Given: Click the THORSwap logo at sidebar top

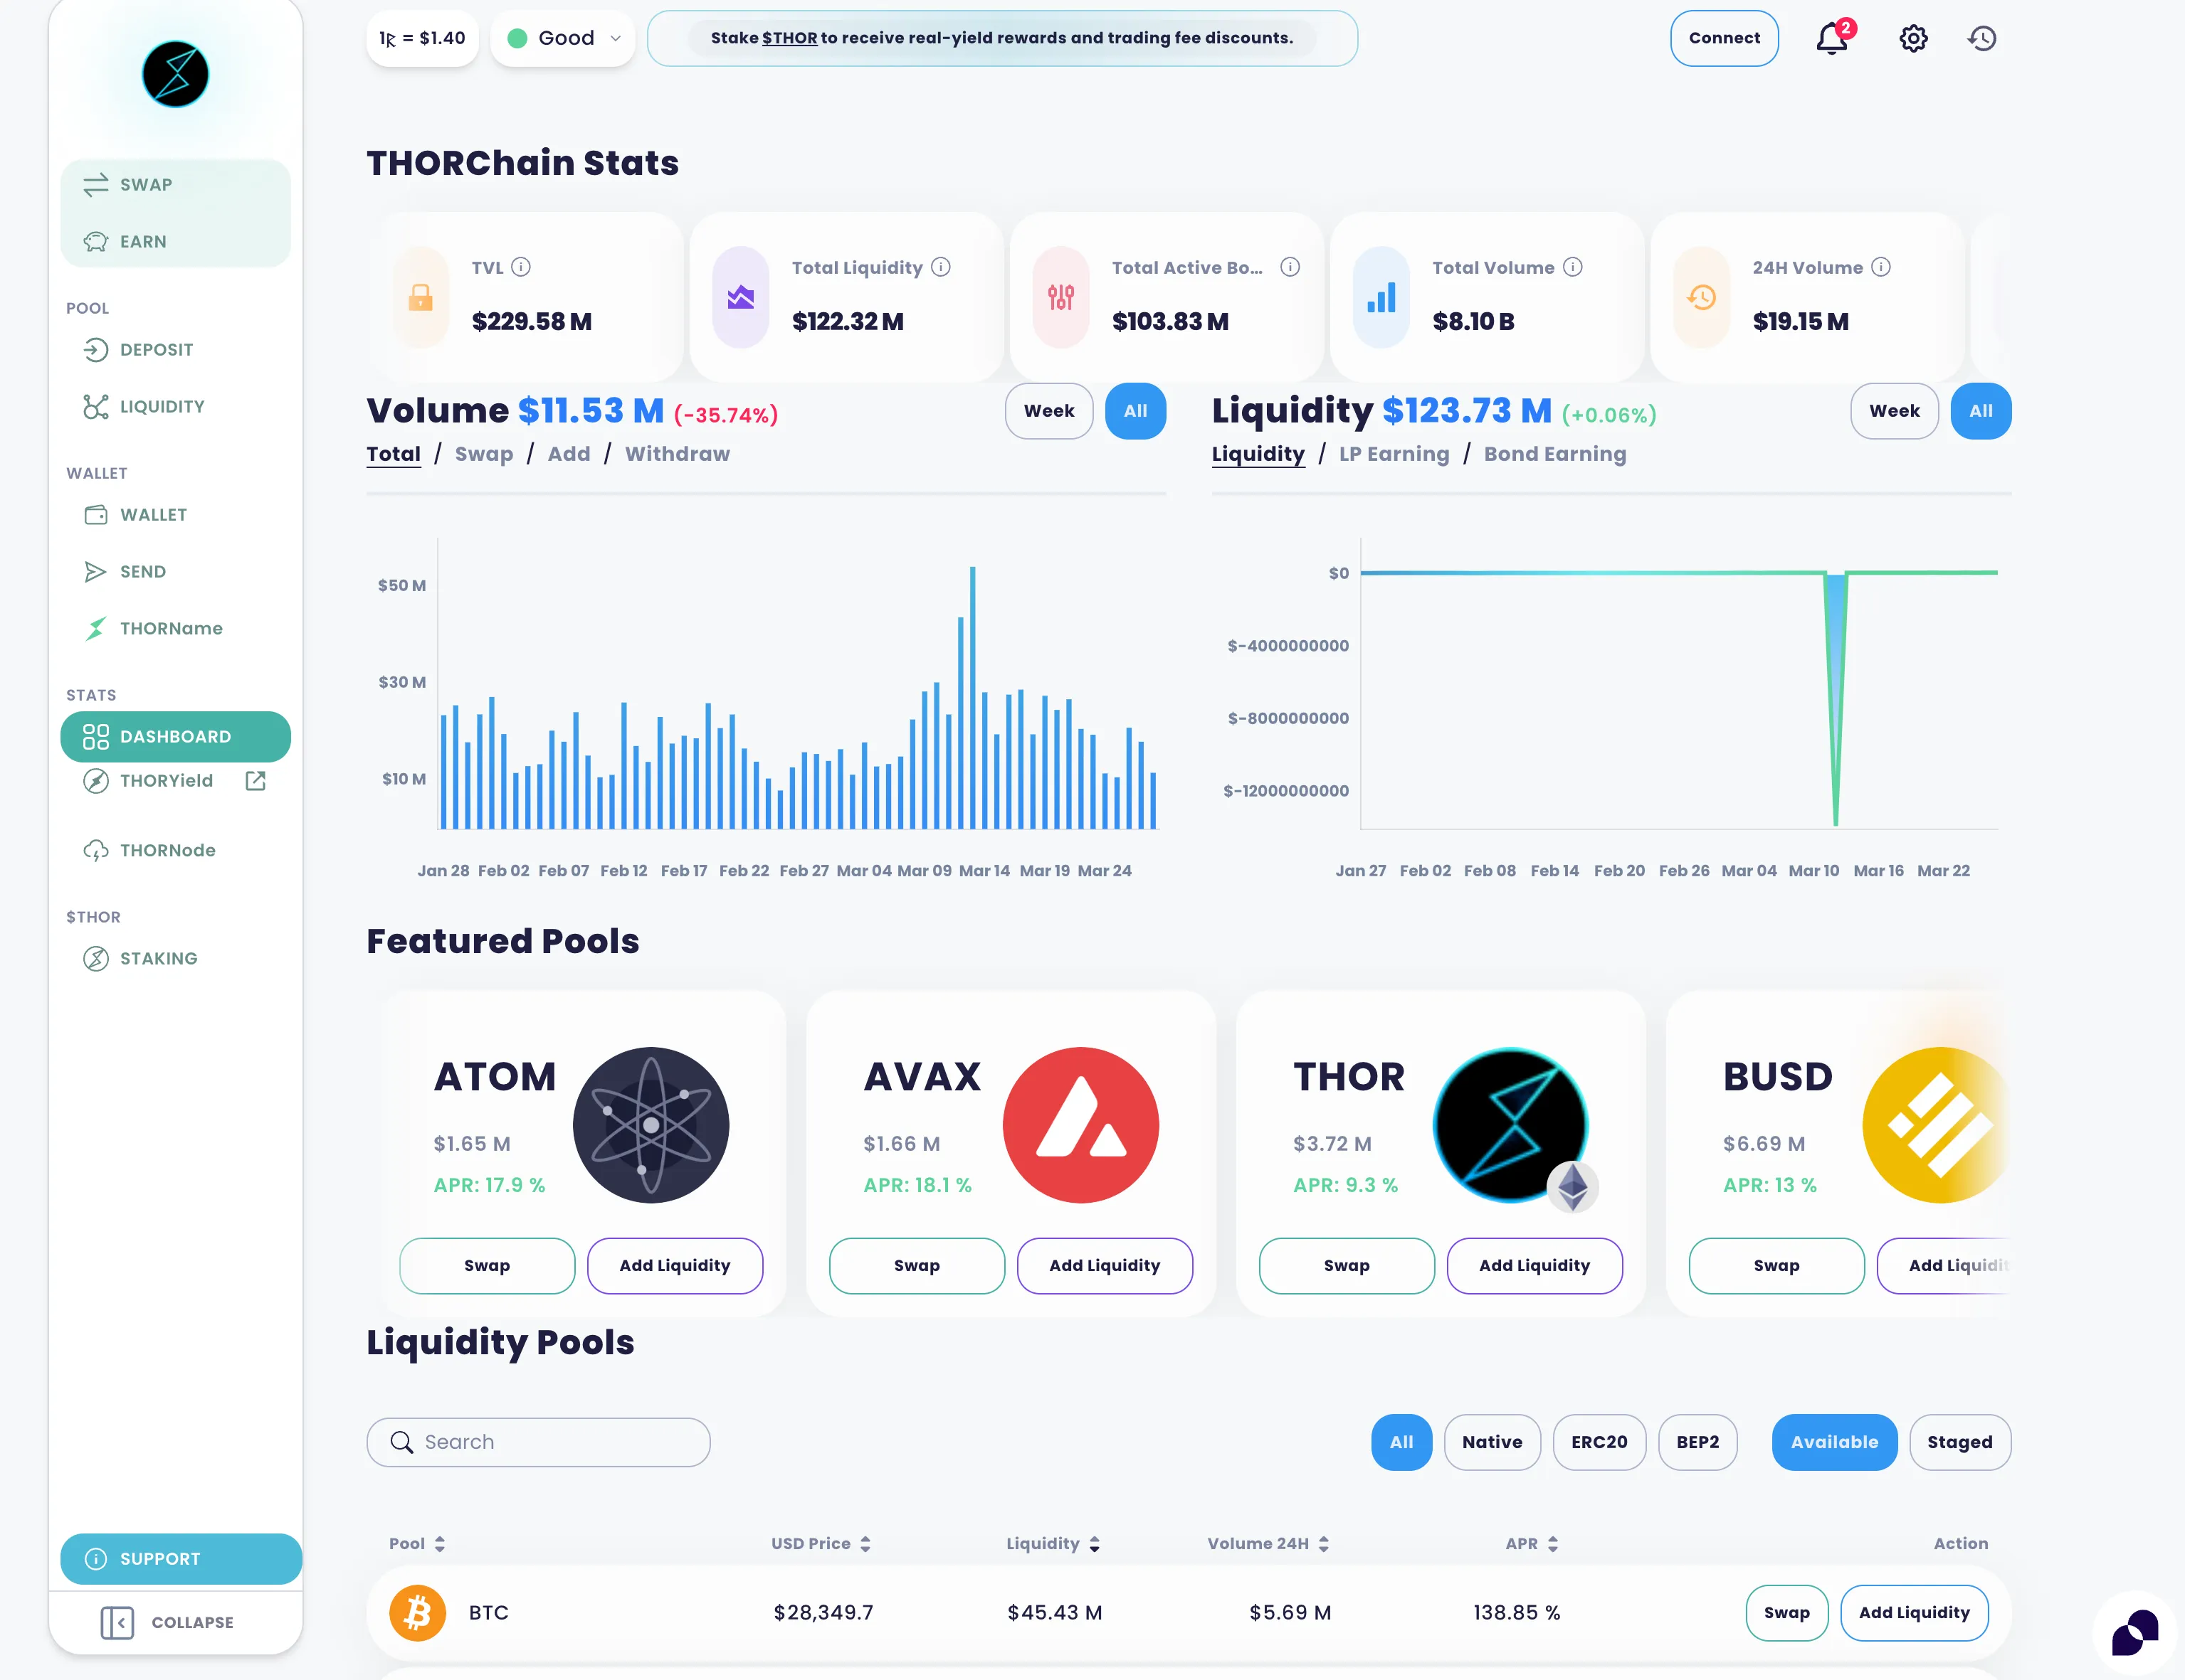Looking at the screenshot, I should click(x=175, y=75).
